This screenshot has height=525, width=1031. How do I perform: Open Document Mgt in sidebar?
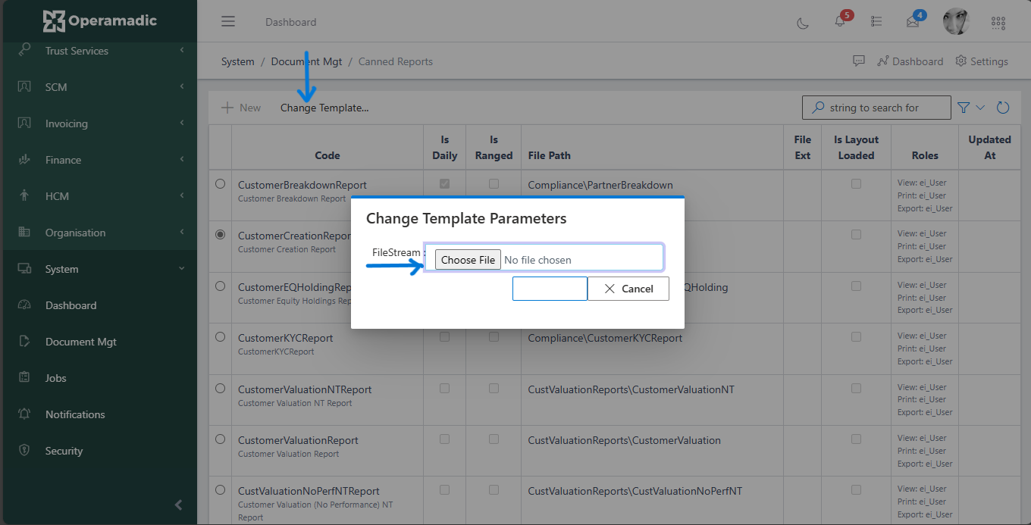click(81, 342)
